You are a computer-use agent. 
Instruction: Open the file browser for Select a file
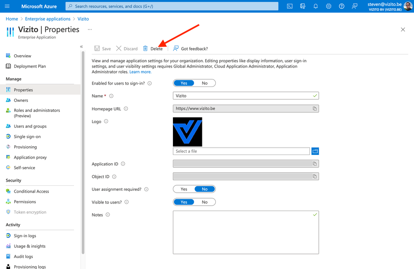pyautogui.click(x=316, y=151)
